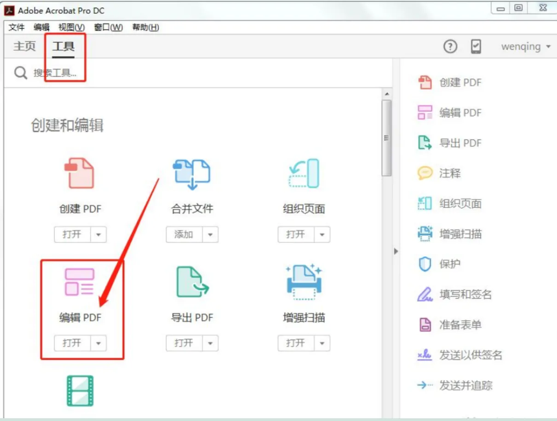
Task: Click the Adobe Acrobat logo in title bar
Action: (x=10, y=11)
